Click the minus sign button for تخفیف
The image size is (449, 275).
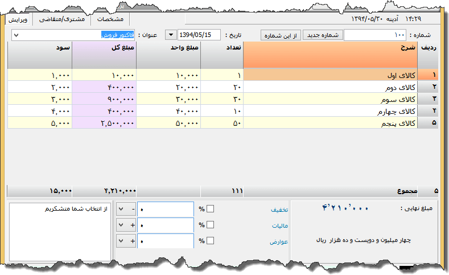click(132, 209)
